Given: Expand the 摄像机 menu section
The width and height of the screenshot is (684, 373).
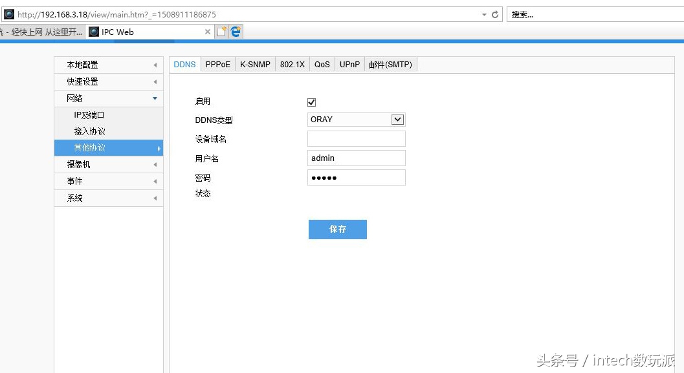Looking at the screenshot, I should click(107, 164).
